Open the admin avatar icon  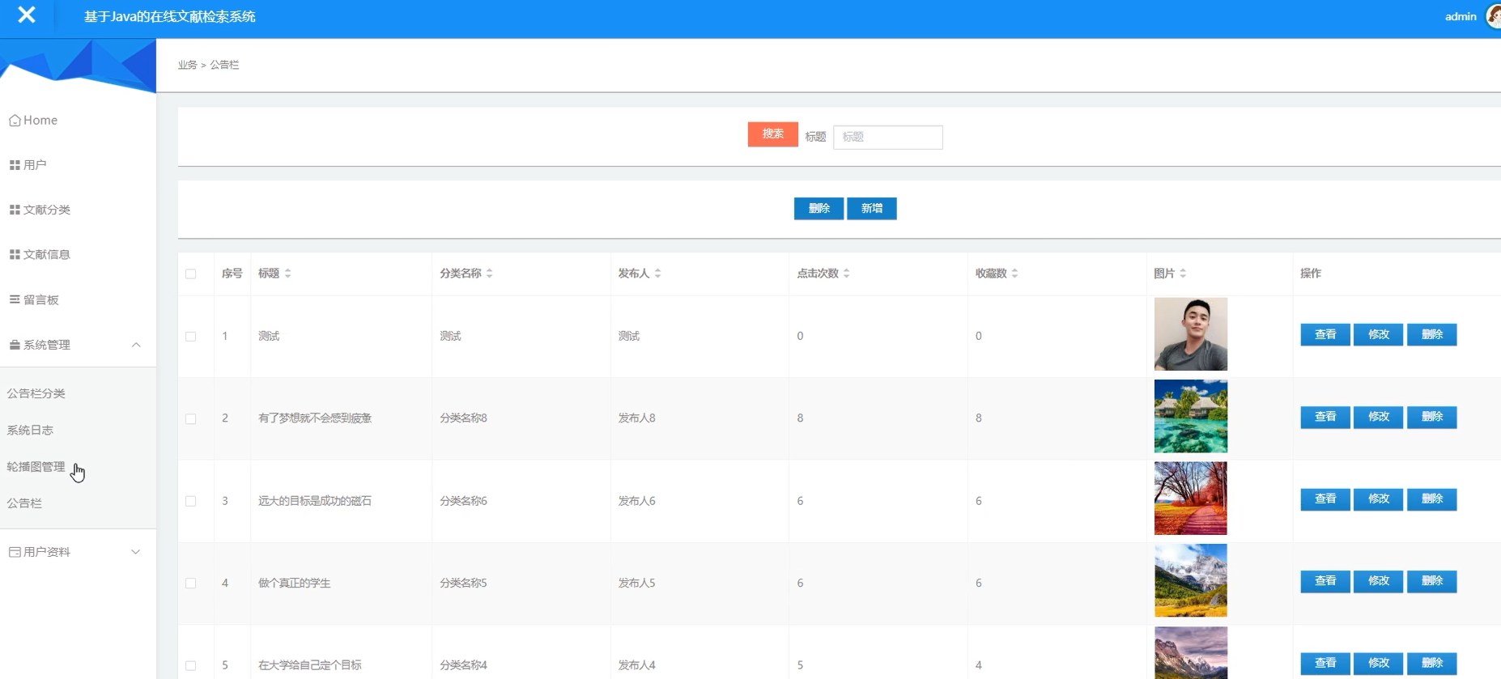[1494, 16]
